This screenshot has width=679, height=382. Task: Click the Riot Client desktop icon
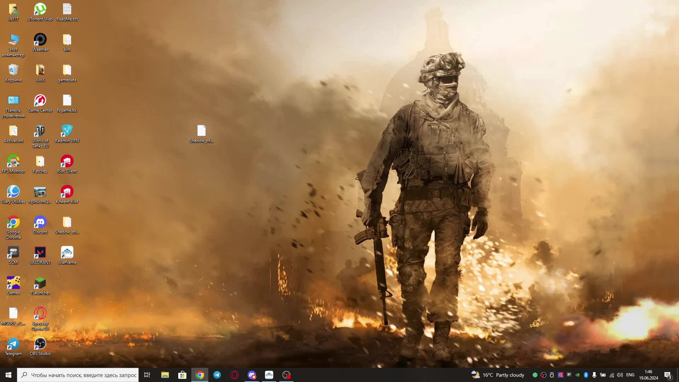(x=67, y=164)
